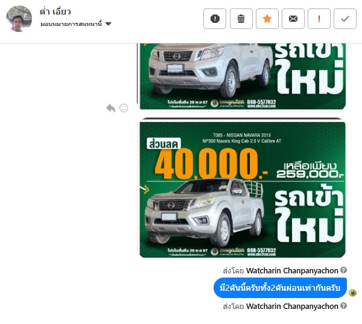Click sender label under the blue message
Viewport: 362px width, 324px height.
tap(281, 307)
